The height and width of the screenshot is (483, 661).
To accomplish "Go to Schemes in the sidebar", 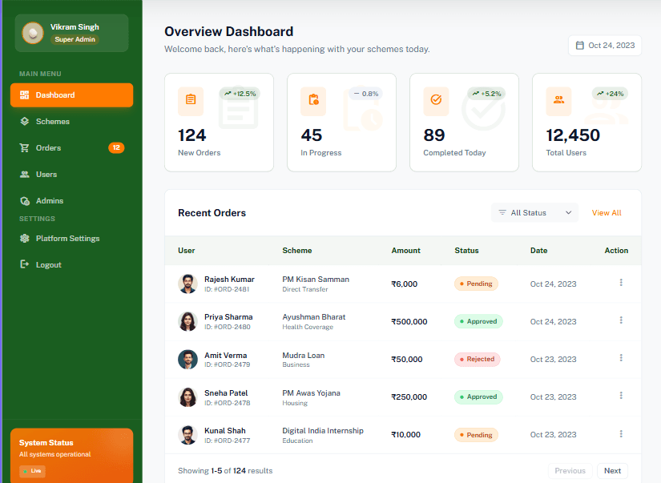I will (x=71, y=122).
